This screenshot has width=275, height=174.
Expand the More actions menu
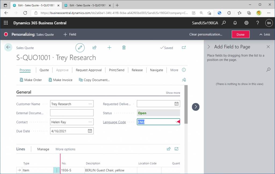174,70
